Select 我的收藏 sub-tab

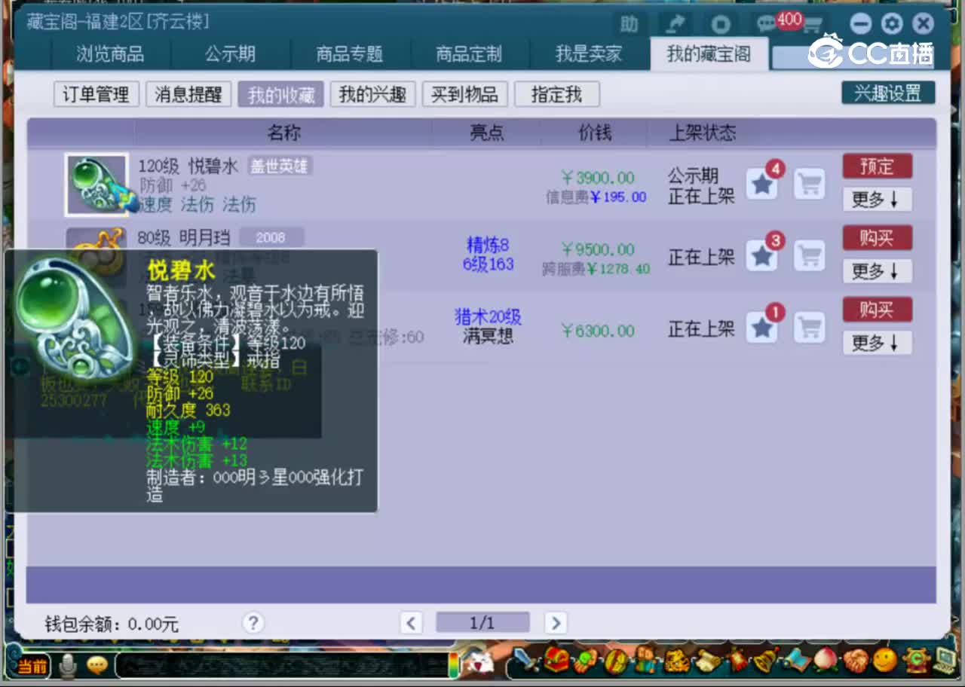[x=280, y=94]
